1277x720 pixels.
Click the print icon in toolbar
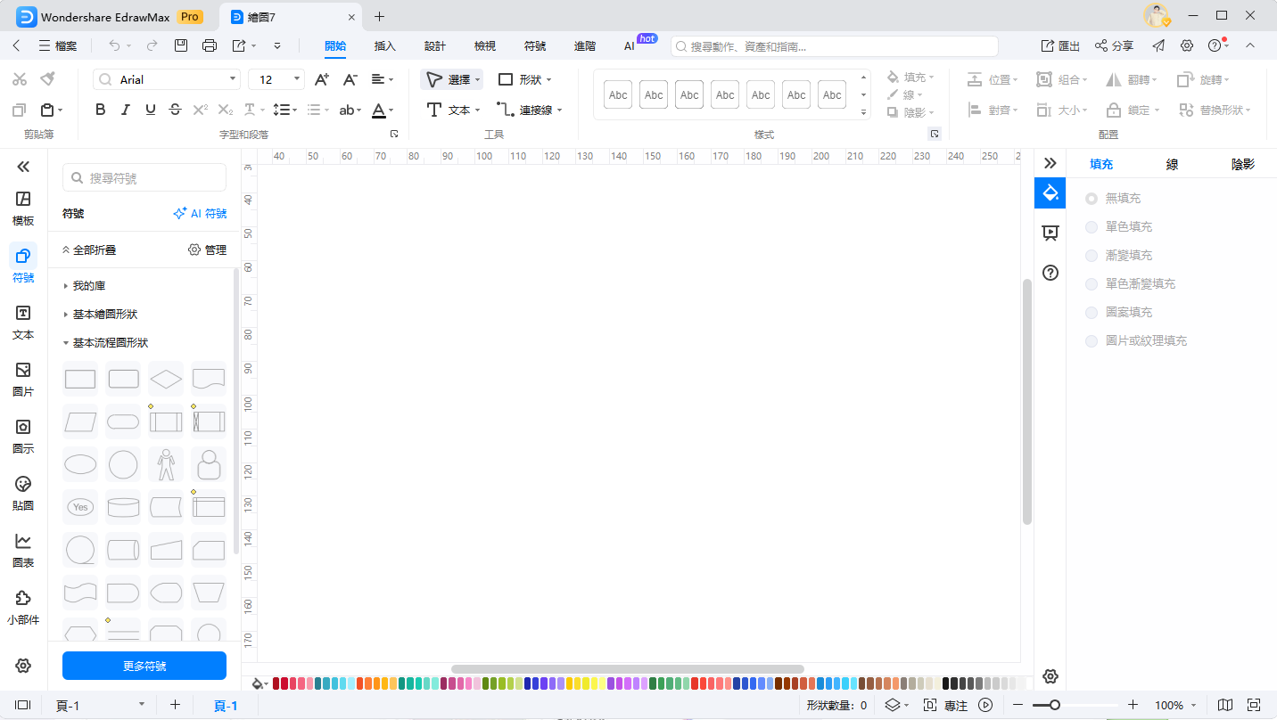[210, 45]
